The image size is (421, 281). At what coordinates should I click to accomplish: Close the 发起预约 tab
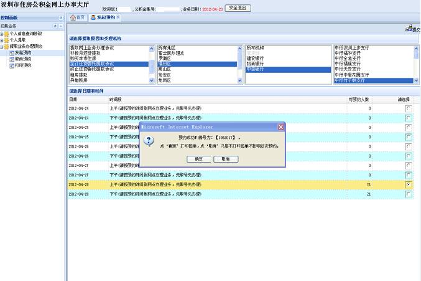[x=118, y=17]
